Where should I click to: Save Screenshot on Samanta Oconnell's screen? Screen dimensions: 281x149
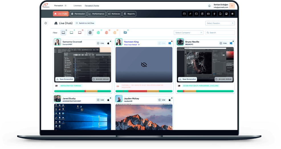65,79
